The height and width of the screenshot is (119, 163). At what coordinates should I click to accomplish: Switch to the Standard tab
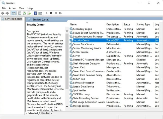pyautogui.click(x=45, y=113)
